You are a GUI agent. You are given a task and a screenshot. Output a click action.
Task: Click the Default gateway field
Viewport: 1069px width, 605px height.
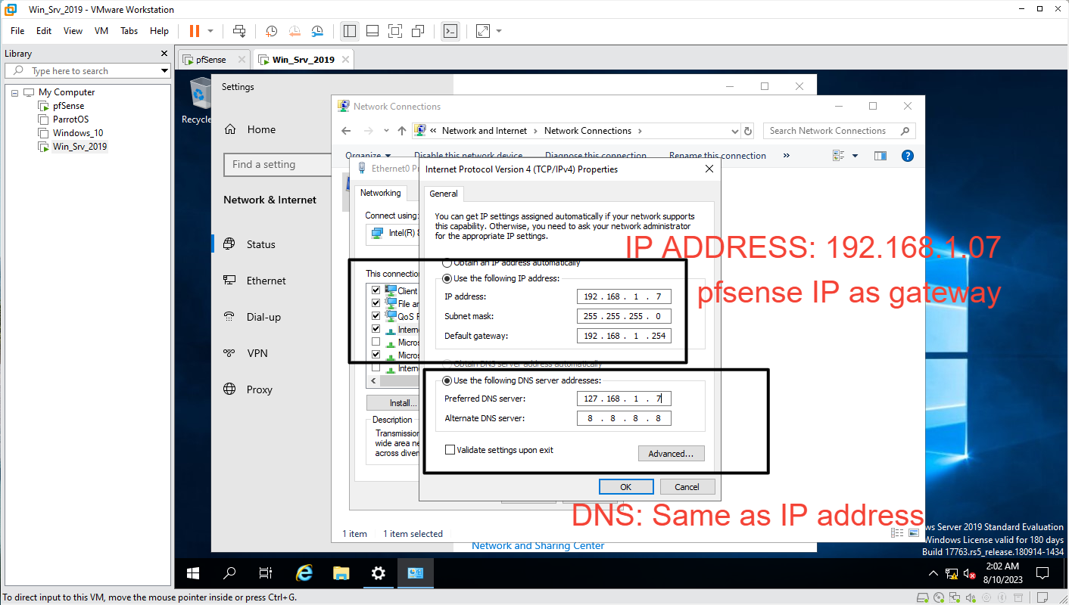click(x=624, y=336)
